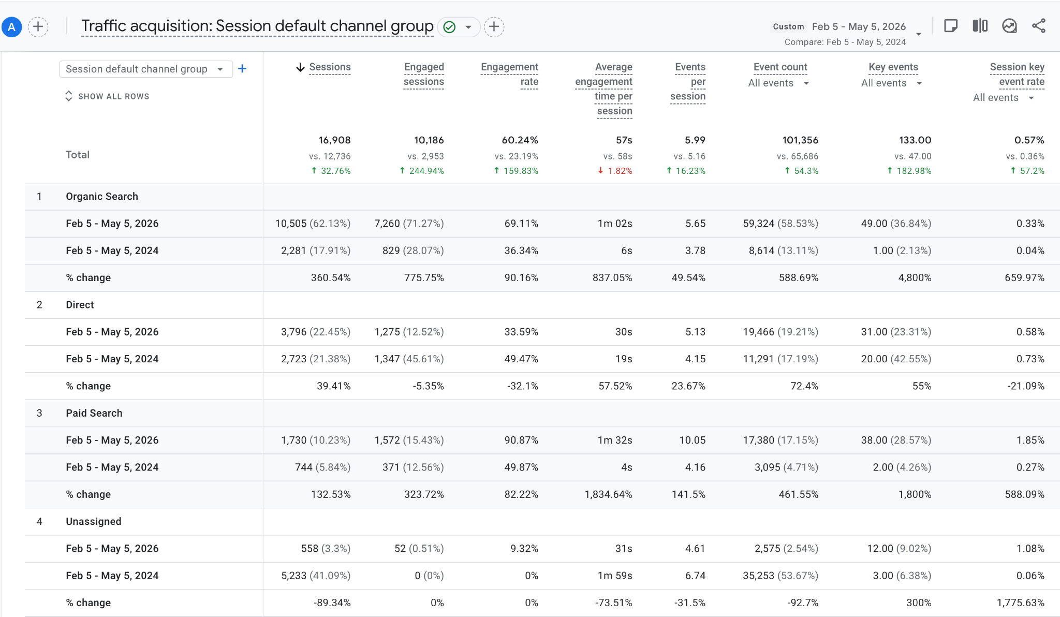
Task: Click the A all-users segment badge
Action: 11,27
